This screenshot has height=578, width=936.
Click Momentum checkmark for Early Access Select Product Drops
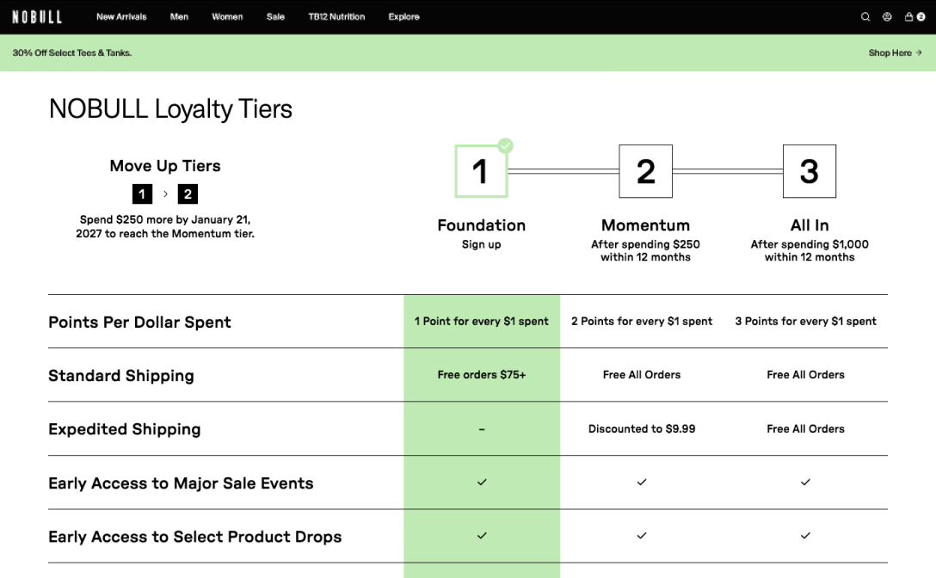point(642,536)
